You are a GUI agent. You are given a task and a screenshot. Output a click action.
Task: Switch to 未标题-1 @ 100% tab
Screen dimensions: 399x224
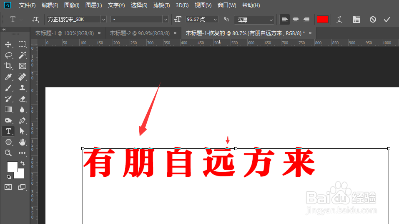tap(64, 33)
